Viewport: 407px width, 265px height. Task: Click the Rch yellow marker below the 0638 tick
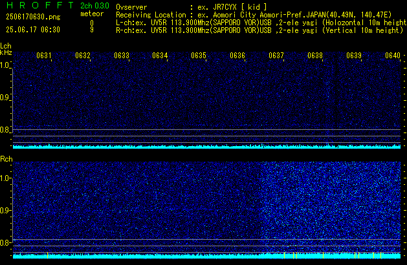[323, 255]
